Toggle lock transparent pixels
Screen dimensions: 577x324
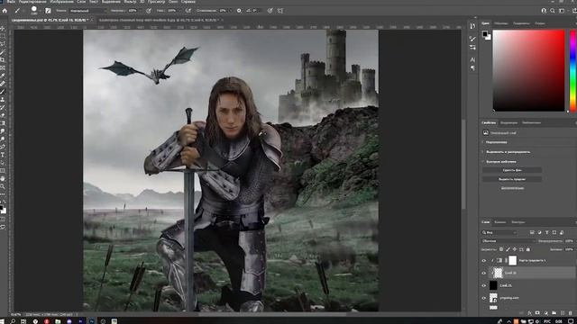tap(501, 249)
